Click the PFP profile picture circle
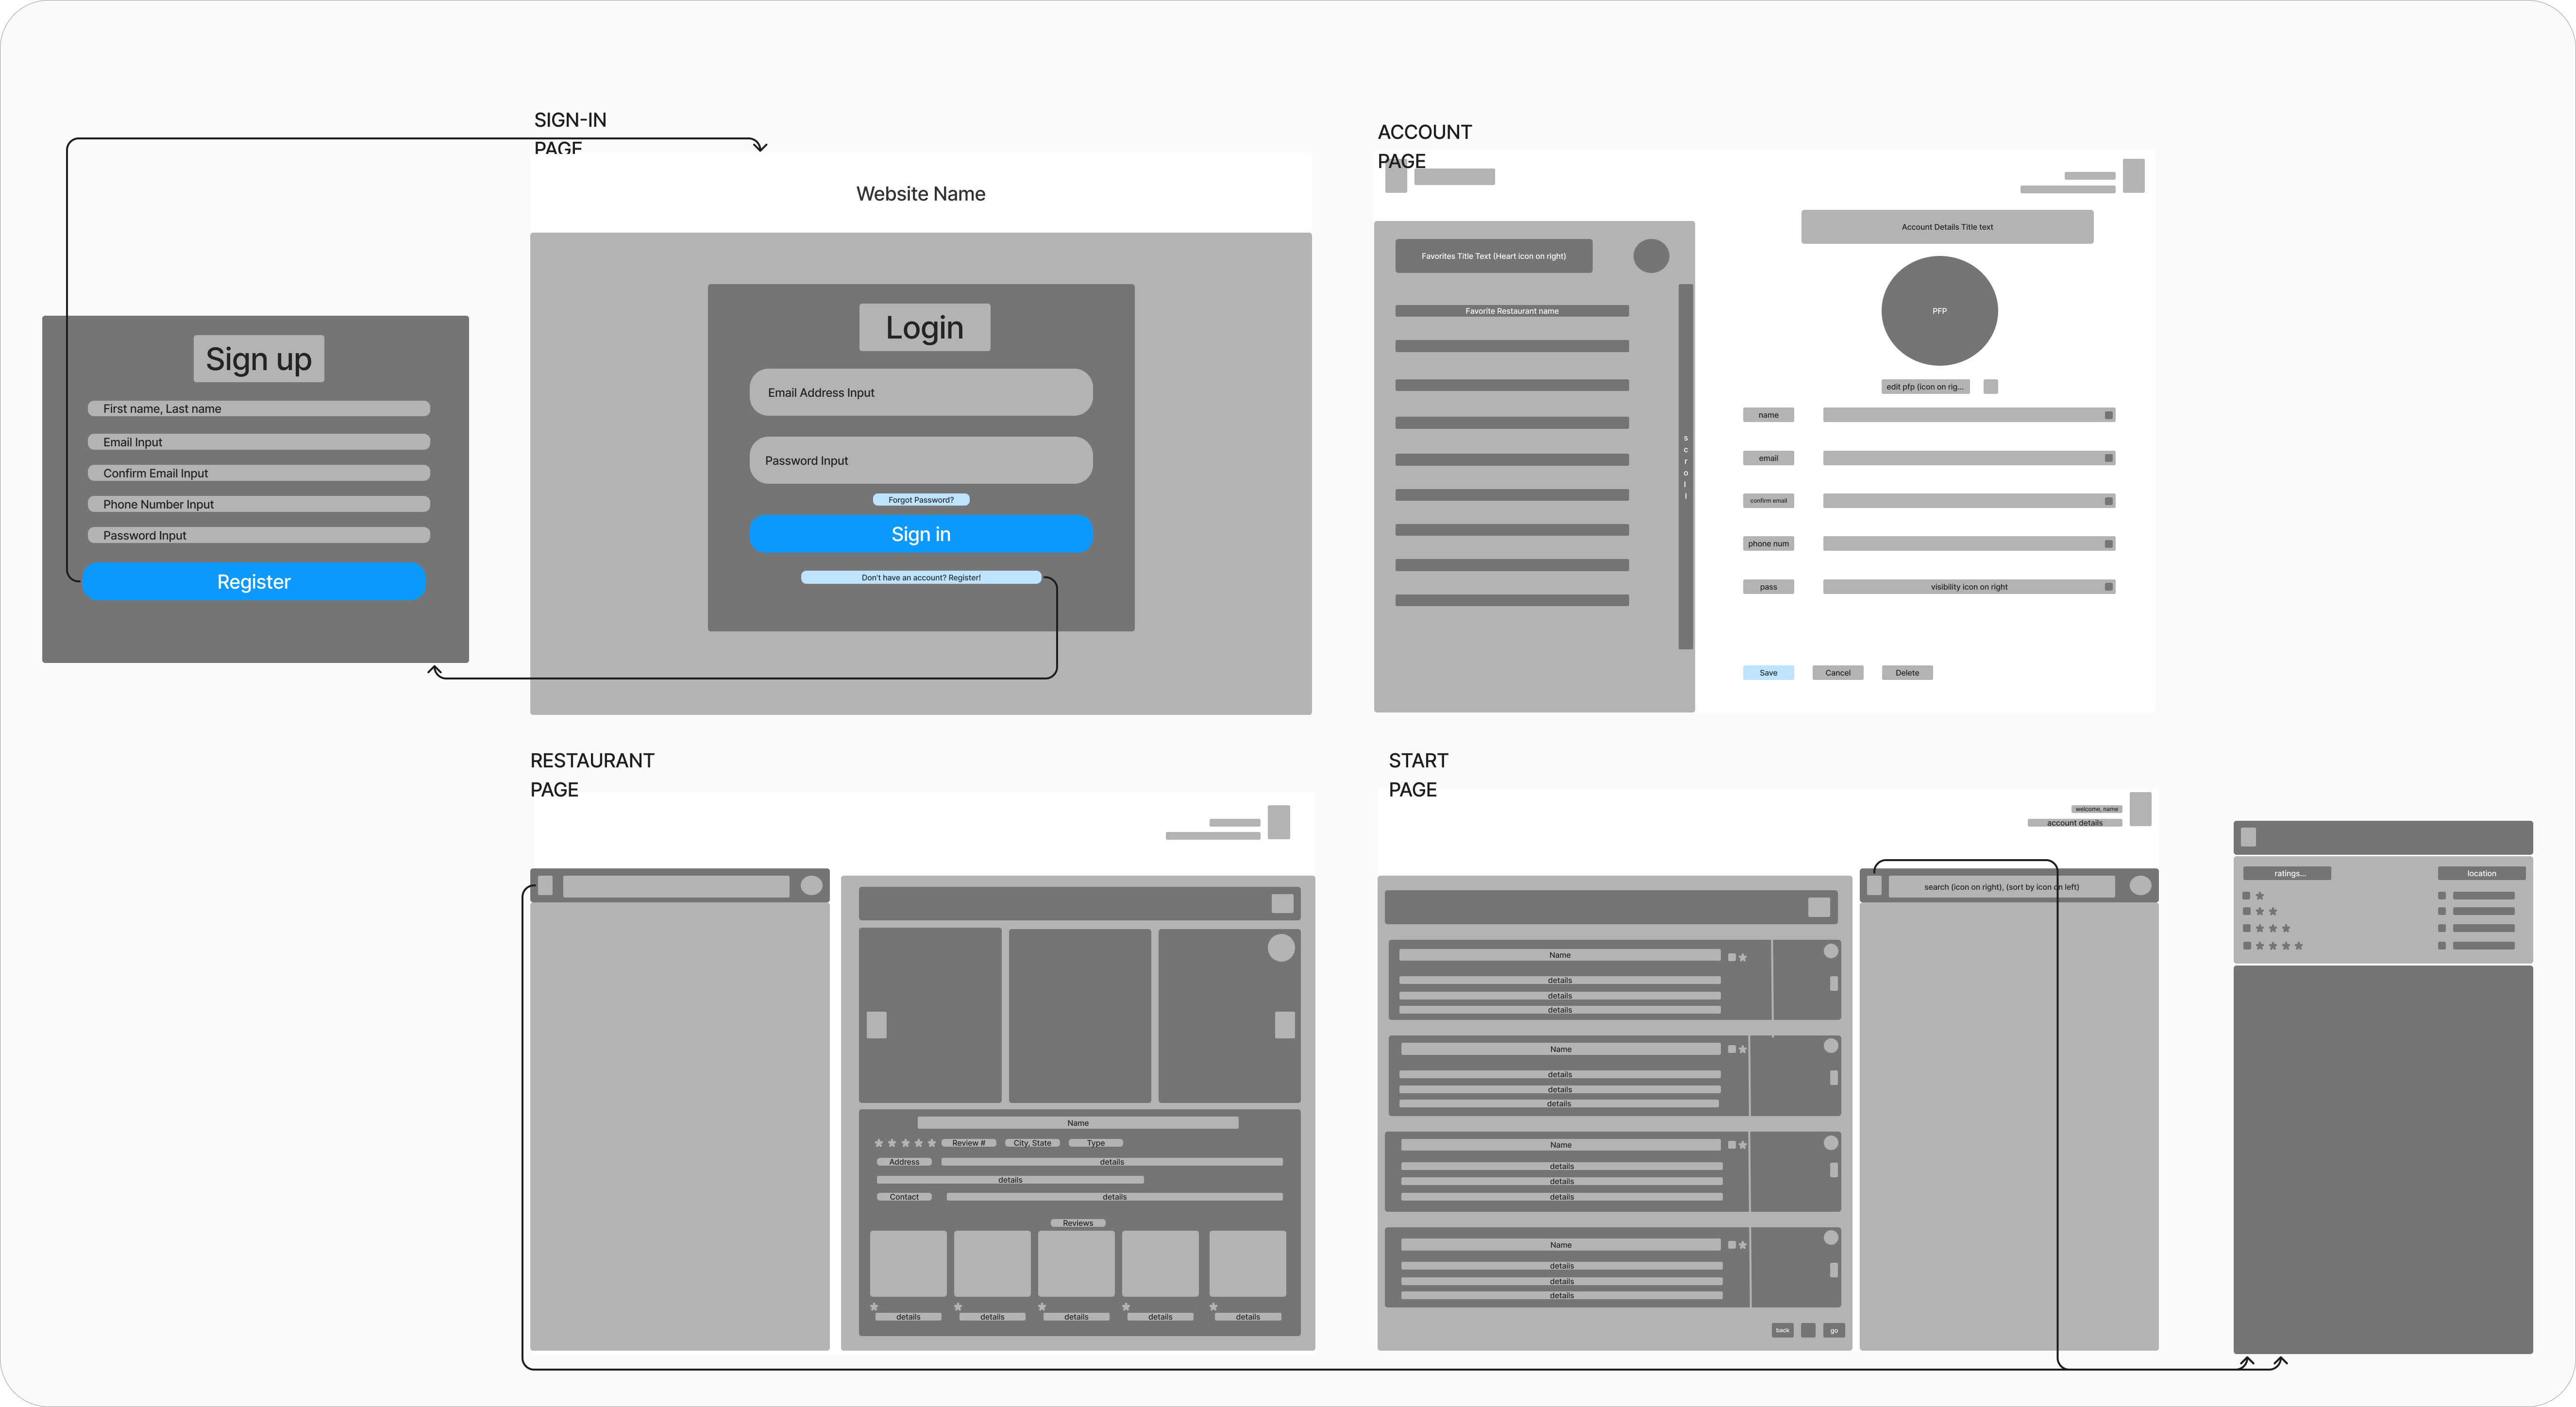2576x1407 pixels. click(1940, 311)
